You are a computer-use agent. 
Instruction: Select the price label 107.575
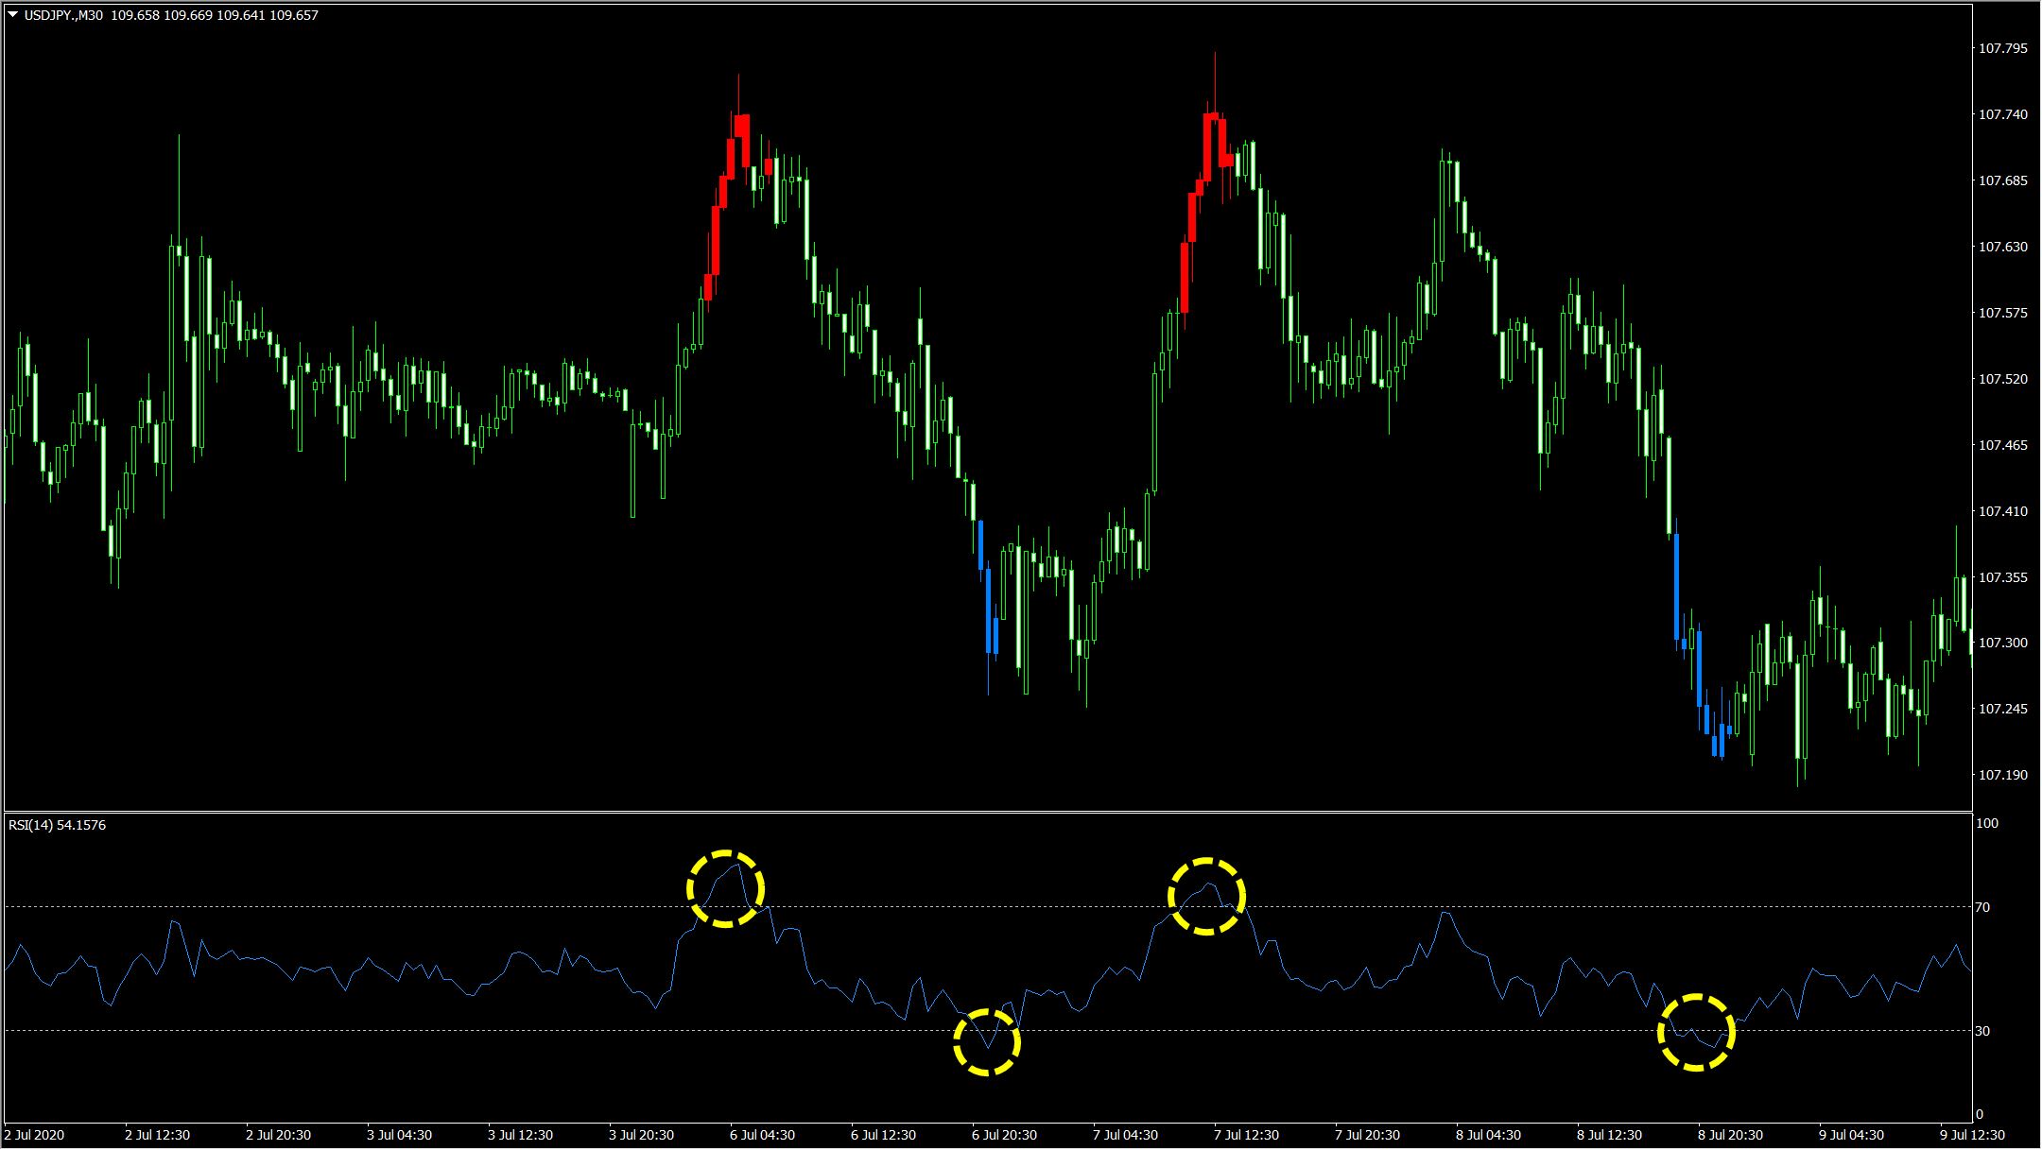(x=2003, y=313)
